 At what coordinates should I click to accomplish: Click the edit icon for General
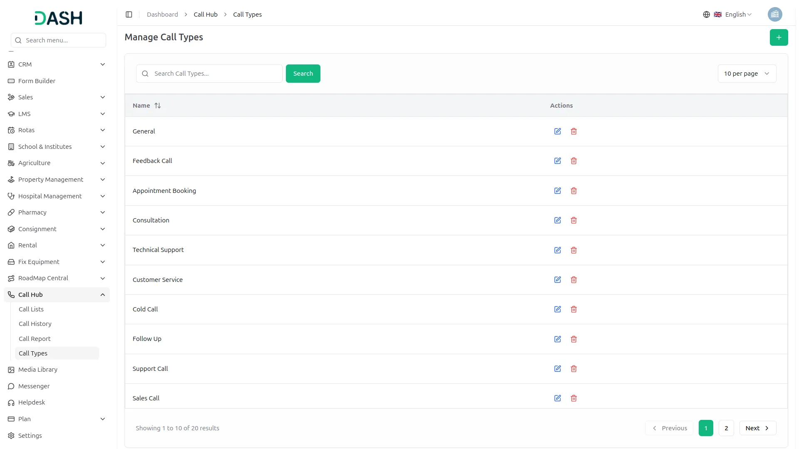pos(558,131)
